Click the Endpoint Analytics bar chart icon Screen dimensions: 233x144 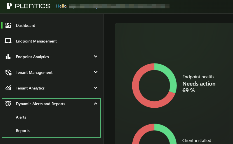[8, 56]
